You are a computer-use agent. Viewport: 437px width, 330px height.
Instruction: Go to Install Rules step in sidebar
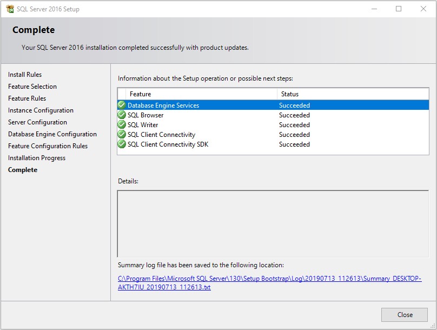tap(25, 75)
